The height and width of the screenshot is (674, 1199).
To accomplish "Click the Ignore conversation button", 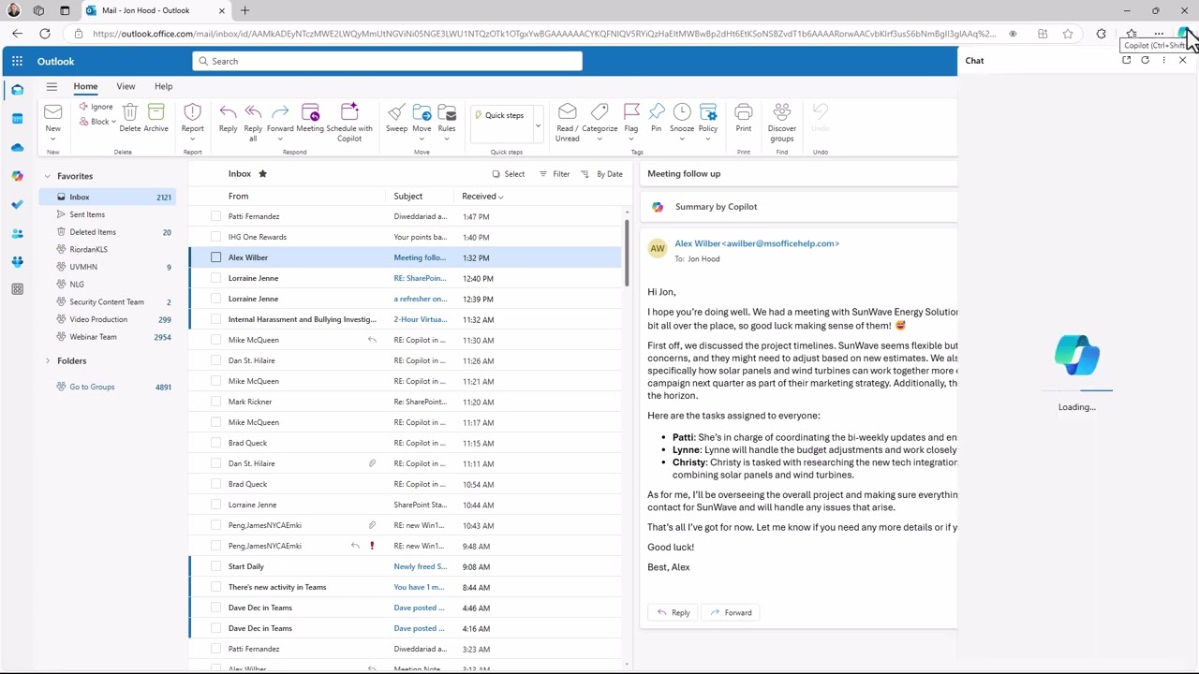I will (x=96, y=107).
